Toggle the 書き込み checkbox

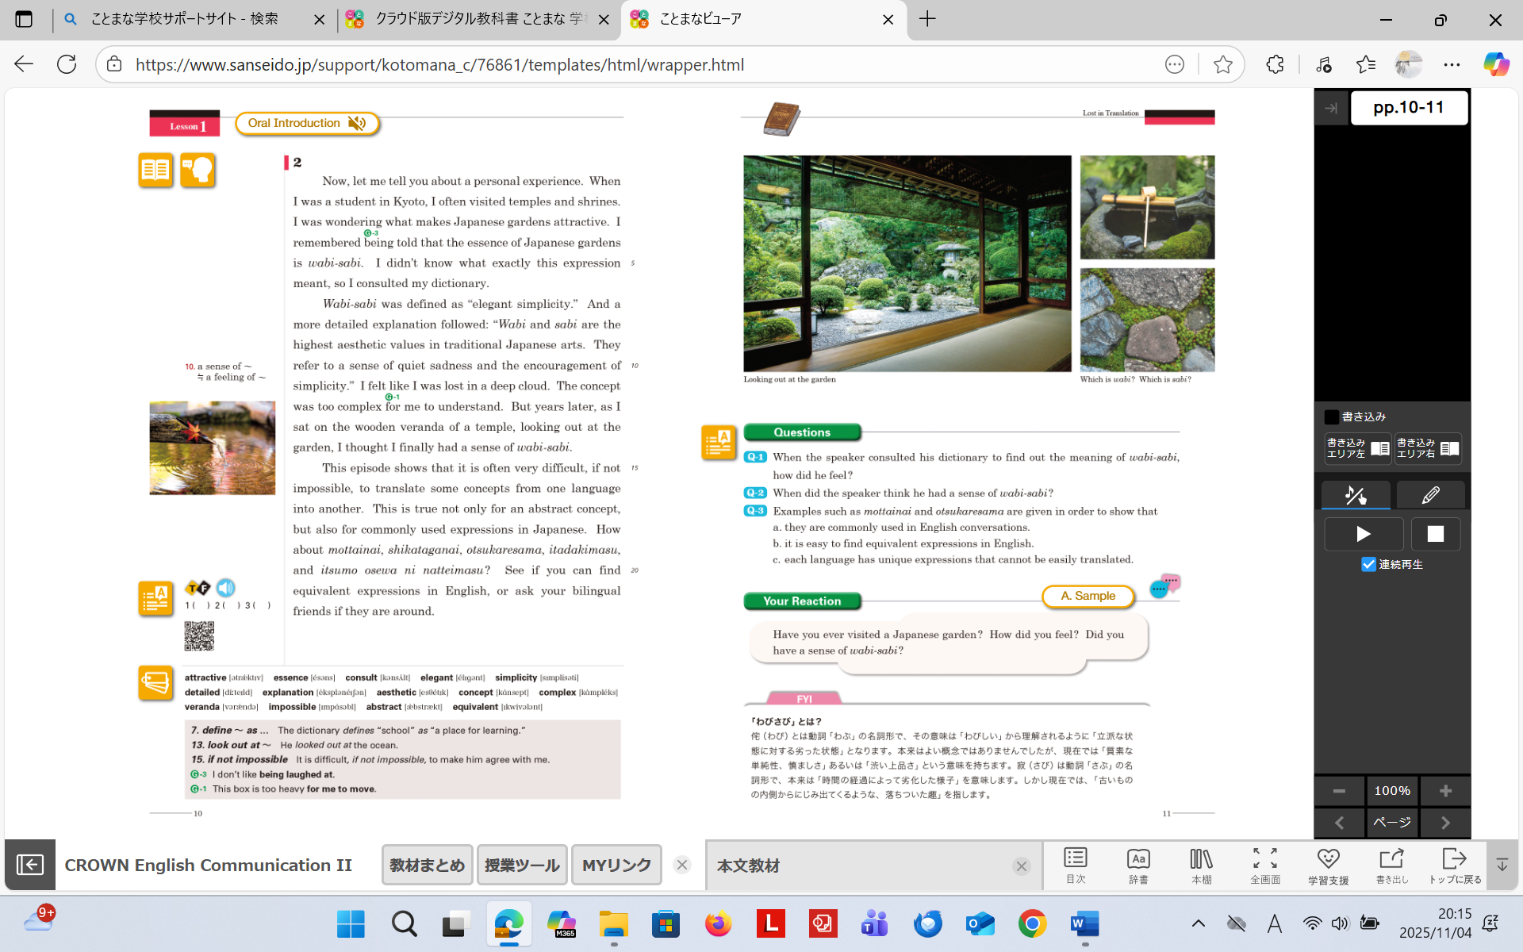(x=1332, y=416)
